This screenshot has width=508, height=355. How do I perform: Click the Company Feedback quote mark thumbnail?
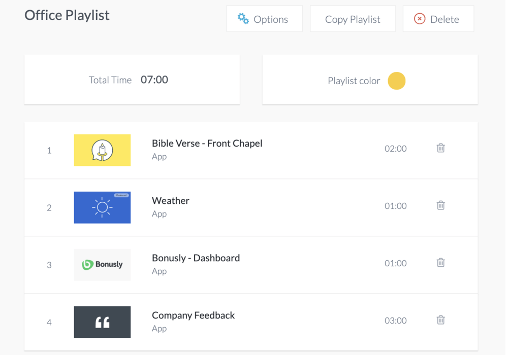tap(103, 322)
